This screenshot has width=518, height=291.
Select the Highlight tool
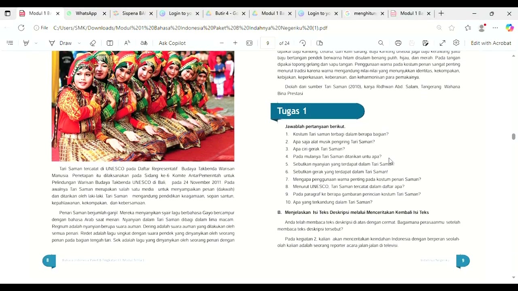click(x=26, y=43)
